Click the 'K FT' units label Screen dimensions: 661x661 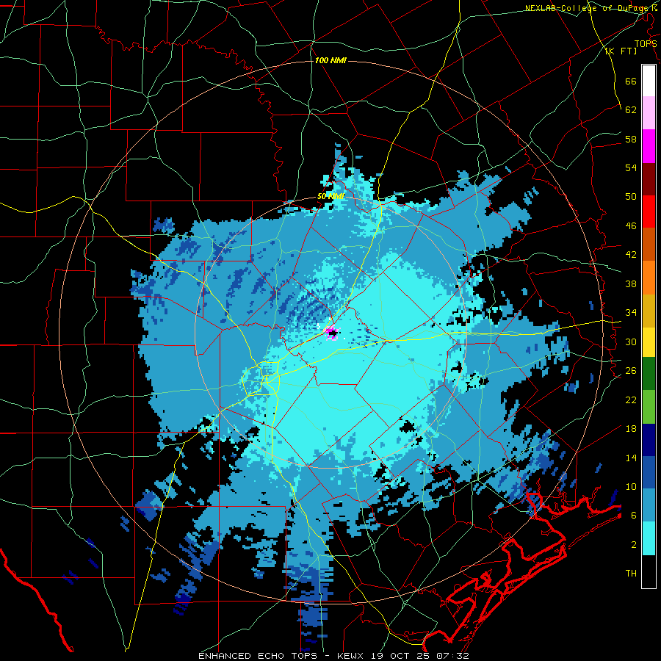pyautogui.click(x=621, y=51)
